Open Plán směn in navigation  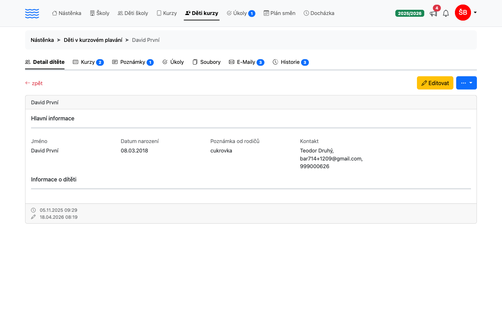pyautogui.click(x=280, y=13)
